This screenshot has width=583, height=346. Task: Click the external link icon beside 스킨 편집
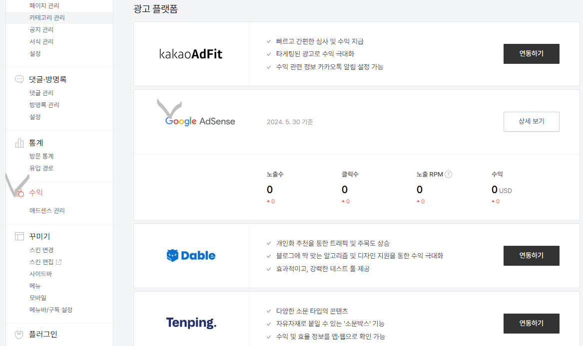(59, 262)
